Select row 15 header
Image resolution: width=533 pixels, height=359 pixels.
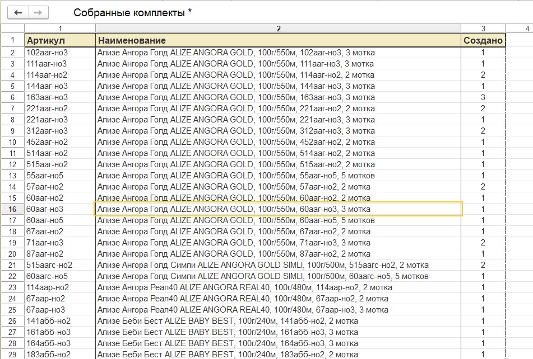(x=12, y=198)
